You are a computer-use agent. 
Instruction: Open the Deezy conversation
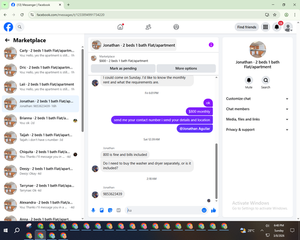40,171
